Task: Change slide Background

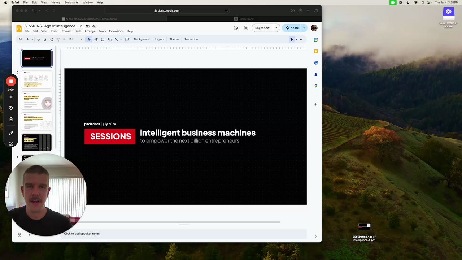Action: (142, 39)
